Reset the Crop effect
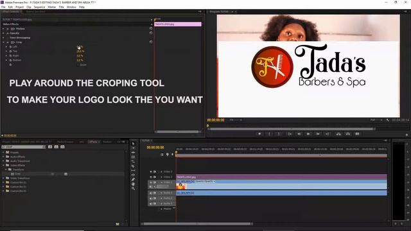Image resolution: width=411 pixels, height=231 pixels. pyautogui.click(x=151, y=42)
